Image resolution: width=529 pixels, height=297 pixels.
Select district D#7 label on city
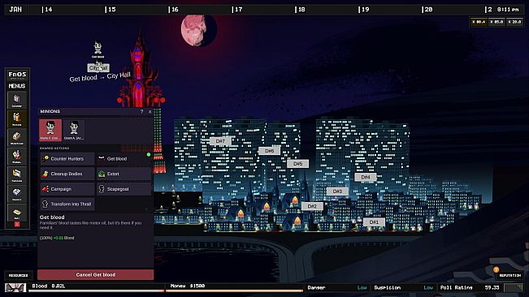tap(220, 141)
